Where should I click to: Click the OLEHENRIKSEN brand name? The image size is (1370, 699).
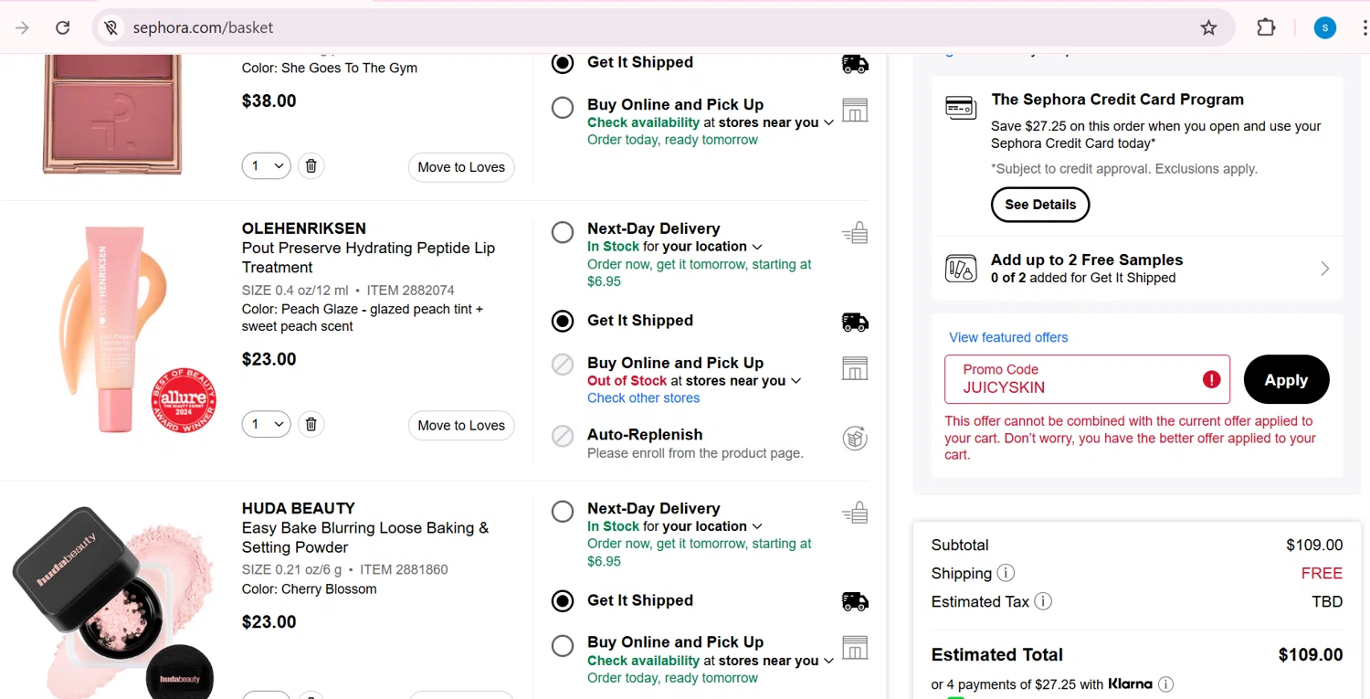(x=303, y=228)
